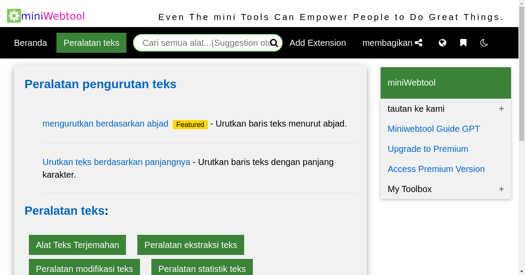Click the Upgrade to Premium link
This screenshot has width=525, height=275.
pos(428,149)
